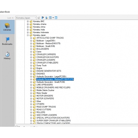Viewport: 138px width, 138px height.
Task: Expand ARTICULATED DUMP TRUCKS folder
Action: click(31, 38)
